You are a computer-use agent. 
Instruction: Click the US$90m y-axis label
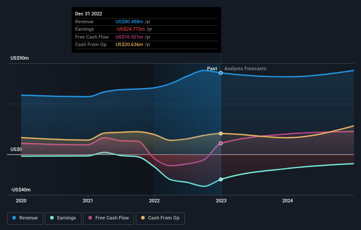[x=20, y=58]
